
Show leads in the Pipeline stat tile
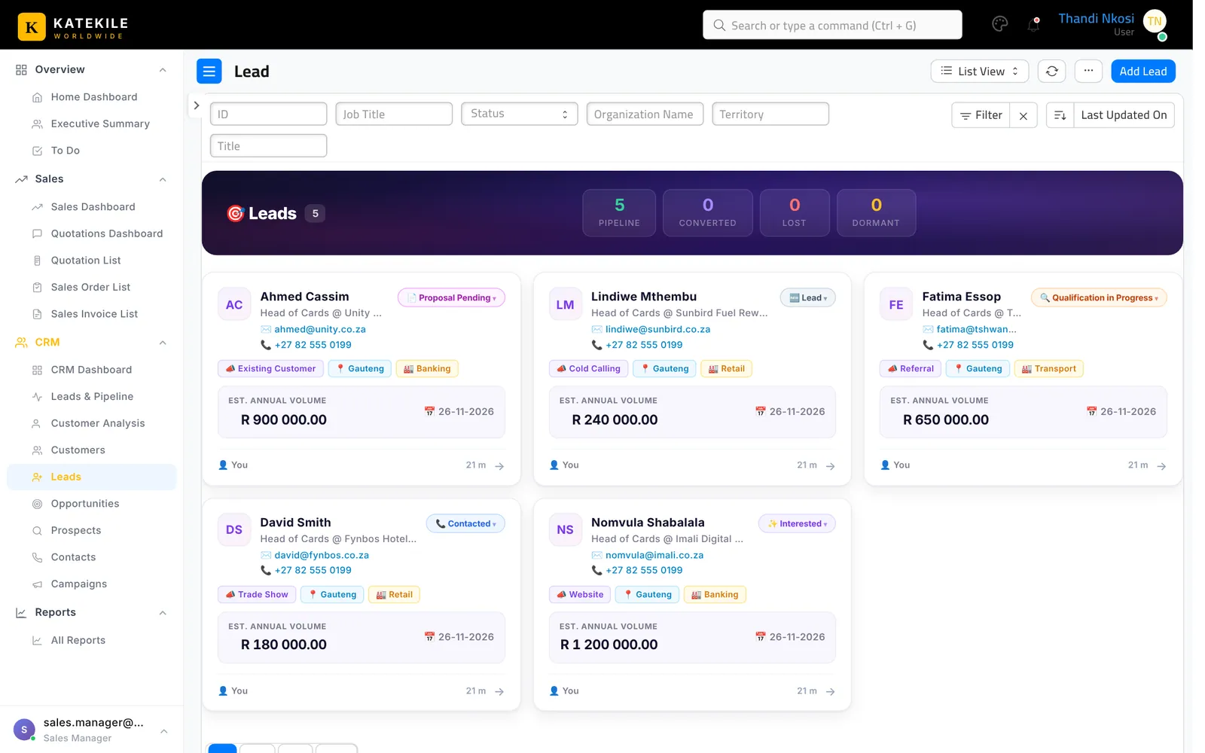click(619, 213)
